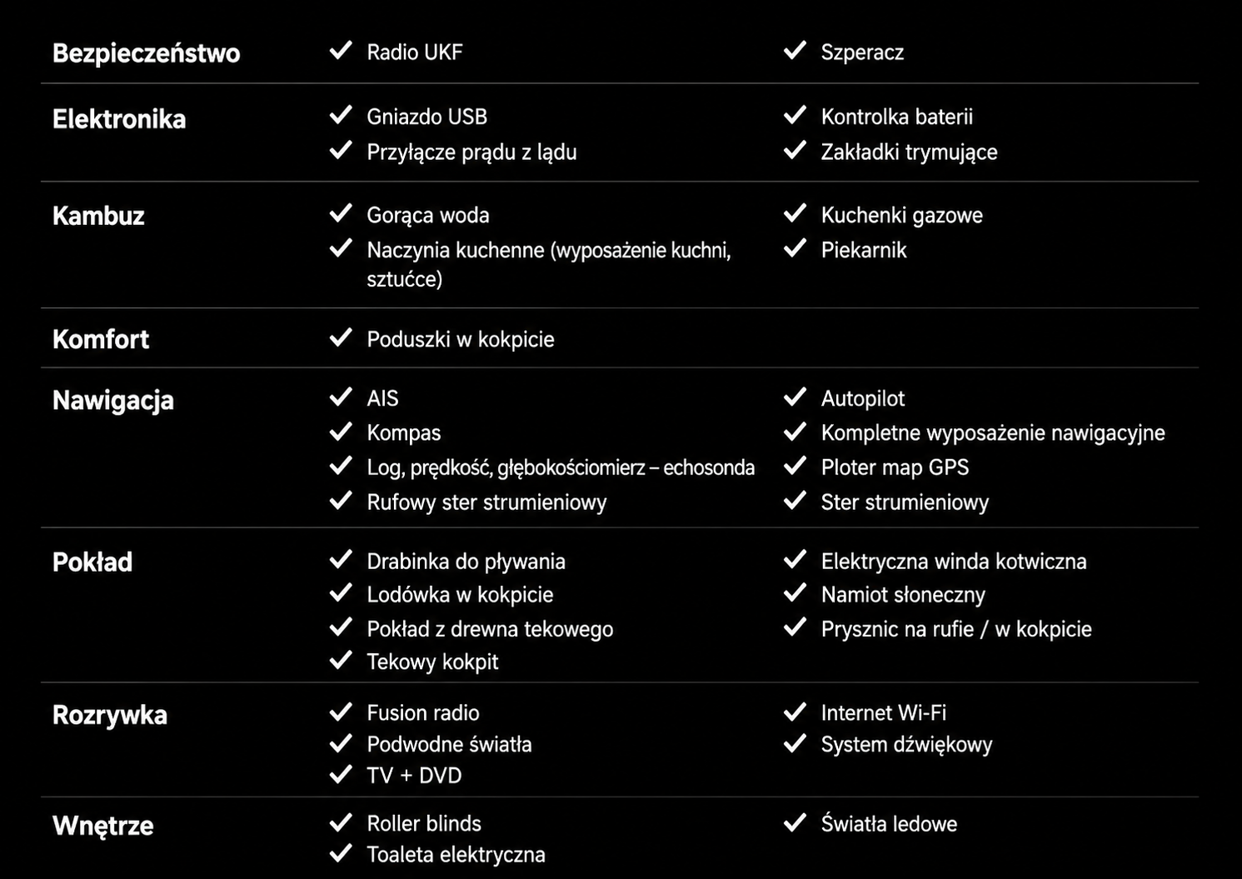Select the Toaleta elektryczna item

(456, 855)
